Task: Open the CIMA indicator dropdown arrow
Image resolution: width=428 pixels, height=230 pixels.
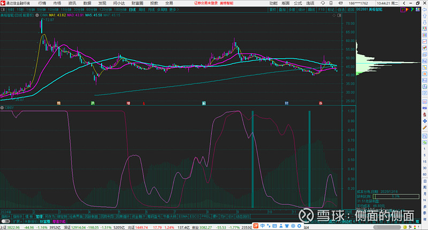Action: [x=37, y=16]
